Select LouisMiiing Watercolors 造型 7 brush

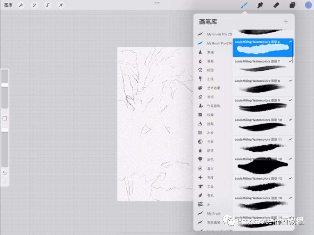coord(263,67)
